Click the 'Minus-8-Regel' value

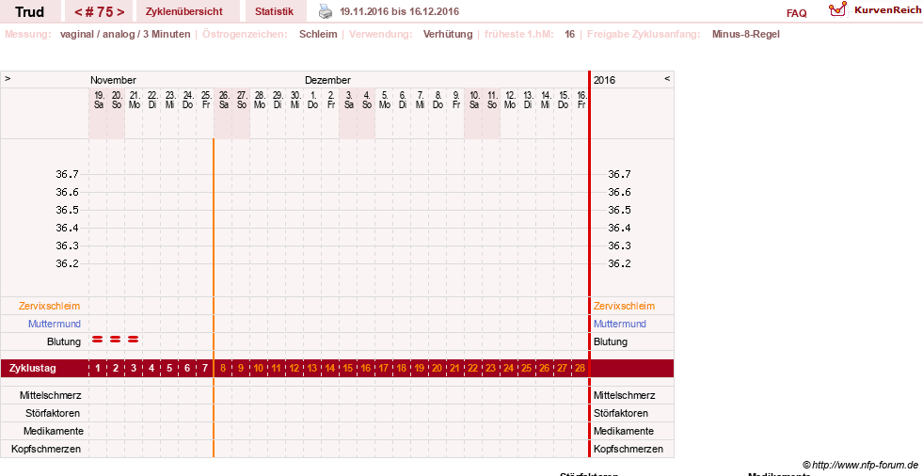(x=746, y=34)
